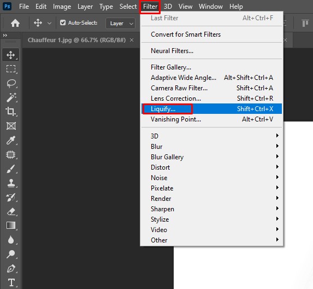Open the Layer dropdown for Auto-Select
The height and width of the screenshot is (289, 313).
tap(120, 23)
